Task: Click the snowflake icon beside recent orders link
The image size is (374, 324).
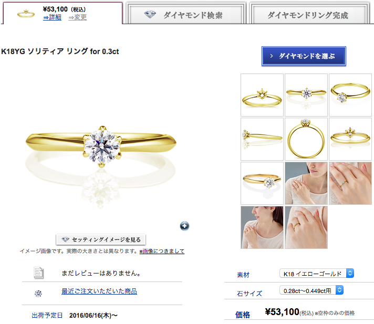Action: point(38,294)
